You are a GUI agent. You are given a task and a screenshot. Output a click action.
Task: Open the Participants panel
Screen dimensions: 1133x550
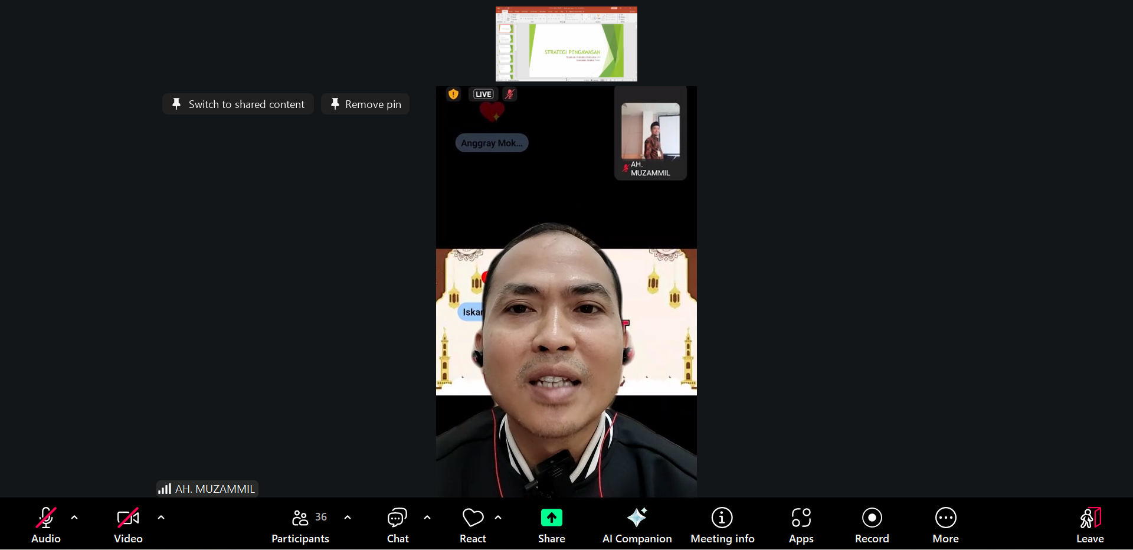click(300, 524)
